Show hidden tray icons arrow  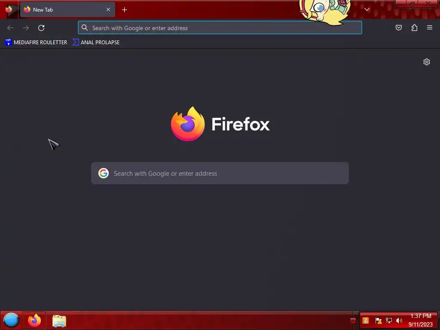[x=353, y=321]
